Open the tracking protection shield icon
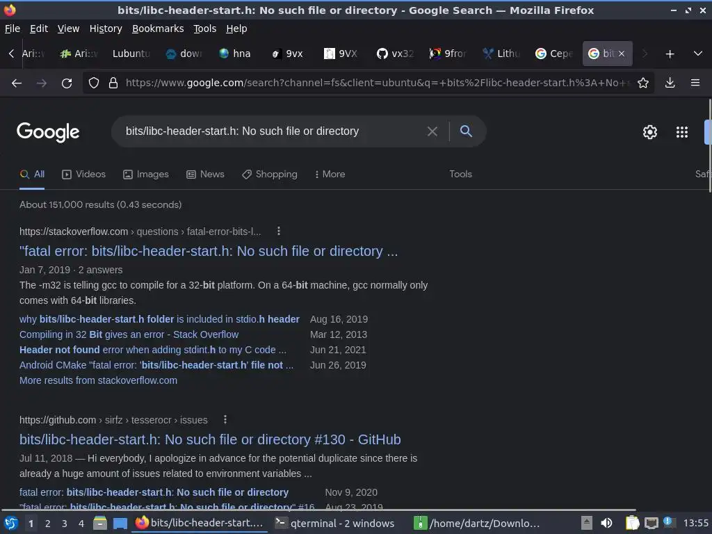Image resolution: width=712 pixels, height=534 pixels. [94, 83]
